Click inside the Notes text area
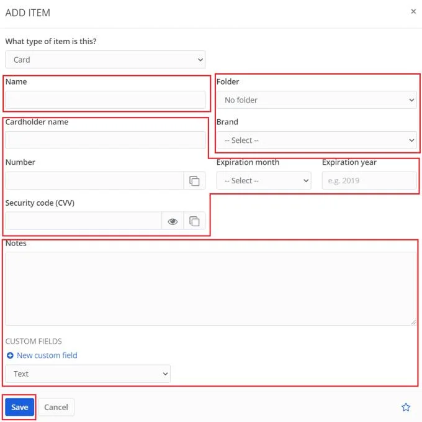 pos(211,288)
